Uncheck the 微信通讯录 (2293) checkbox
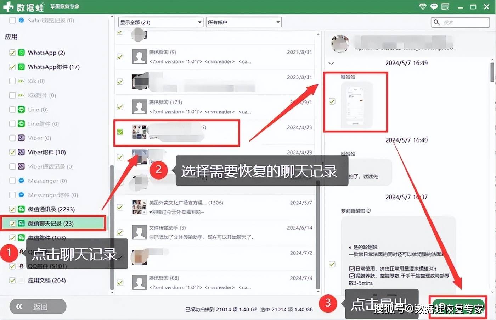Viewport: 496px width, 320px height. click(13, 209)
